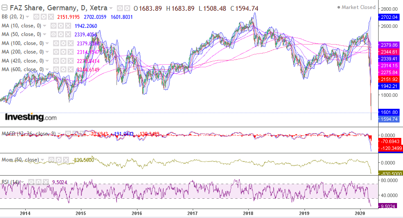Open MA (50, close, 0) dropdown arrow

click(x=45, y=34)
